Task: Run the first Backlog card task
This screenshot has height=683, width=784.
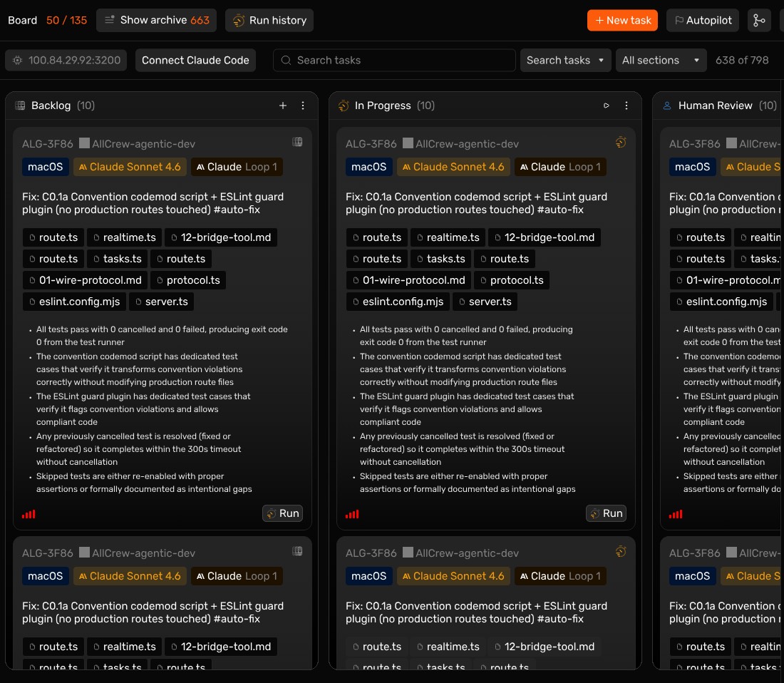Action: 282,513
